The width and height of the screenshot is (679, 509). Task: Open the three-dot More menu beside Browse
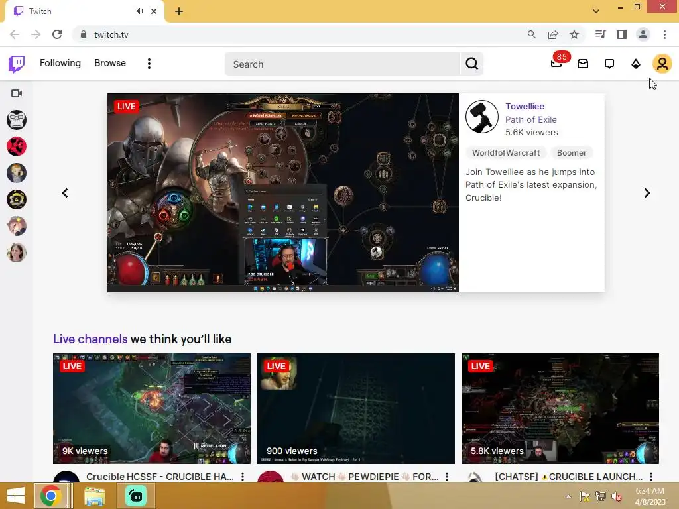coord(149,64)
